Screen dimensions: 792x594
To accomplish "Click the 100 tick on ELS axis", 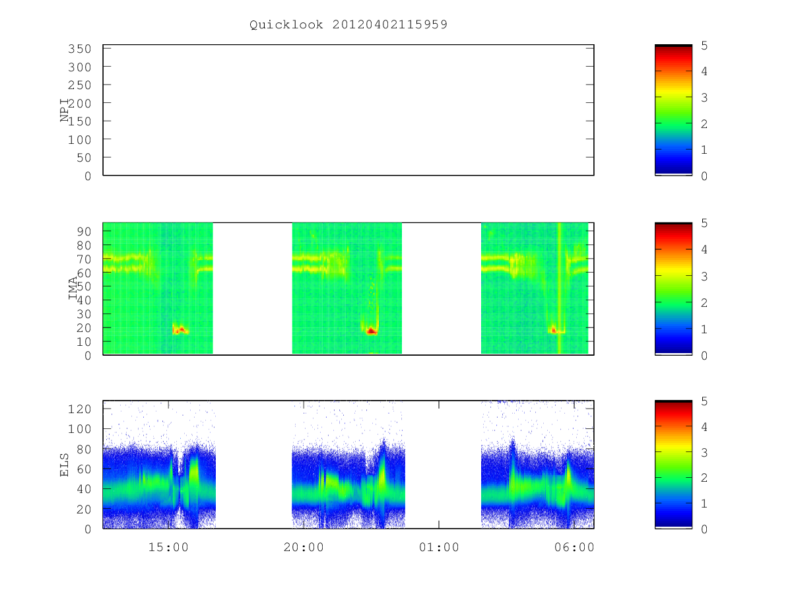I will [79, 429].
